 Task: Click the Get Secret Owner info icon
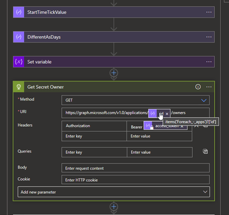pyautogui.click(x=198, y=87)
